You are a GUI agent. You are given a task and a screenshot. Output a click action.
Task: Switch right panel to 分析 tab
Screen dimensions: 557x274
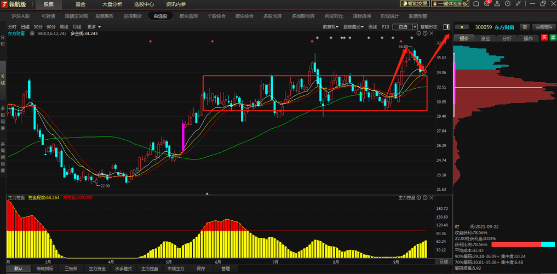click(x=507, y=38)
